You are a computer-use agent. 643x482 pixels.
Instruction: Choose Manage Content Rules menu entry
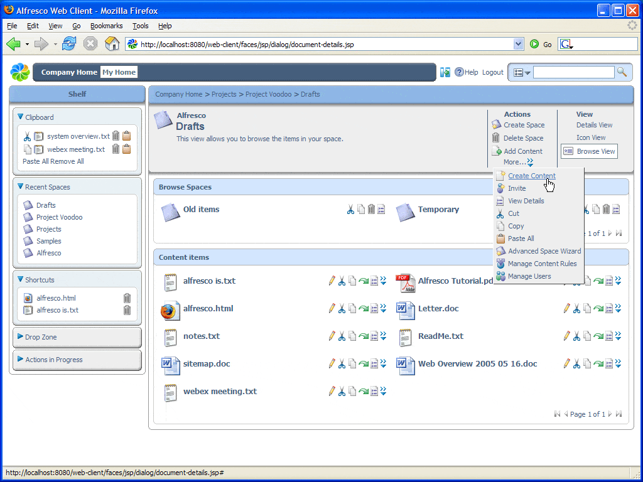(542, 264)
